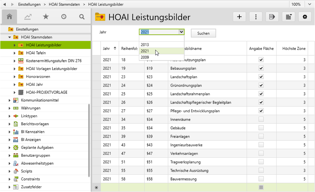Click the Kostenermittlungsstufen DIN 276 icon
This screenshot has width=315, height=192.
click(21, 61)
